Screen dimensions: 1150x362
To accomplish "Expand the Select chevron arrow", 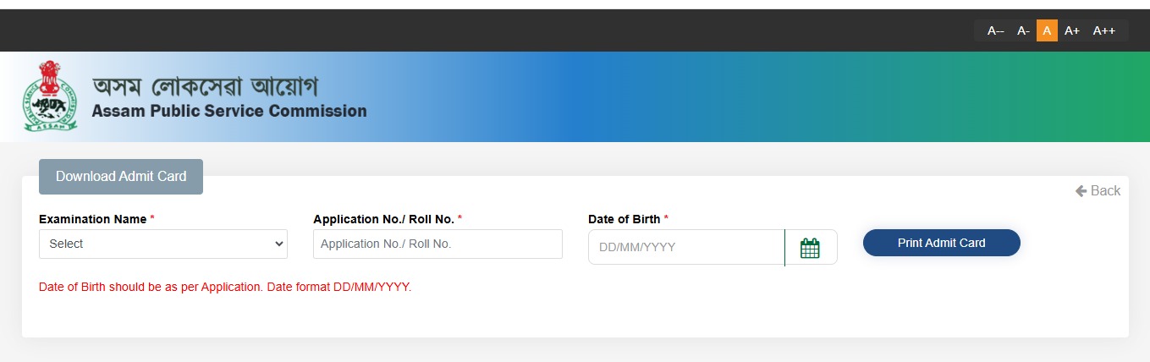I will pos(279,244).
